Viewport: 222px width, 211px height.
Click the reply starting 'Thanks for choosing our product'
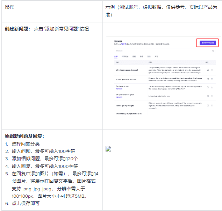coord(175,87)
